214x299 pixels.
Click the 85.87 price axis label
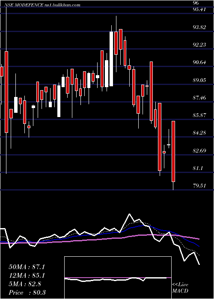click(199, 115)
